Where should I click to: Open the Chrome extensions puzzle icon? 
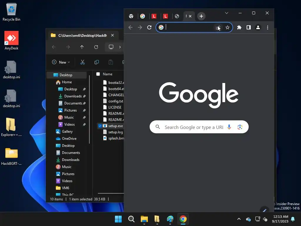[x=239, y=27]
